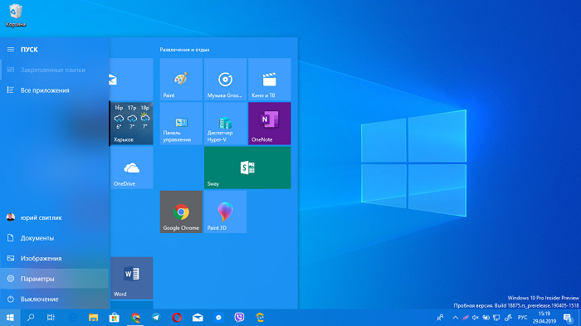This screenshot has height=326, width=581.
Task: Open File Explorer from the taskbar
Action: (x=93, y=318)
